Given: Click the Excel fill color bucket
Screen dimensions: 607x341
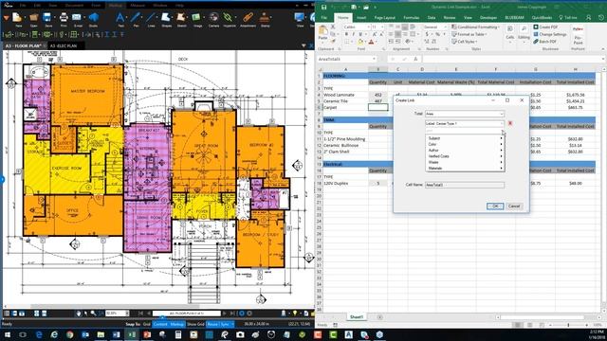Looking at the screenshot, I should point(360,42).
